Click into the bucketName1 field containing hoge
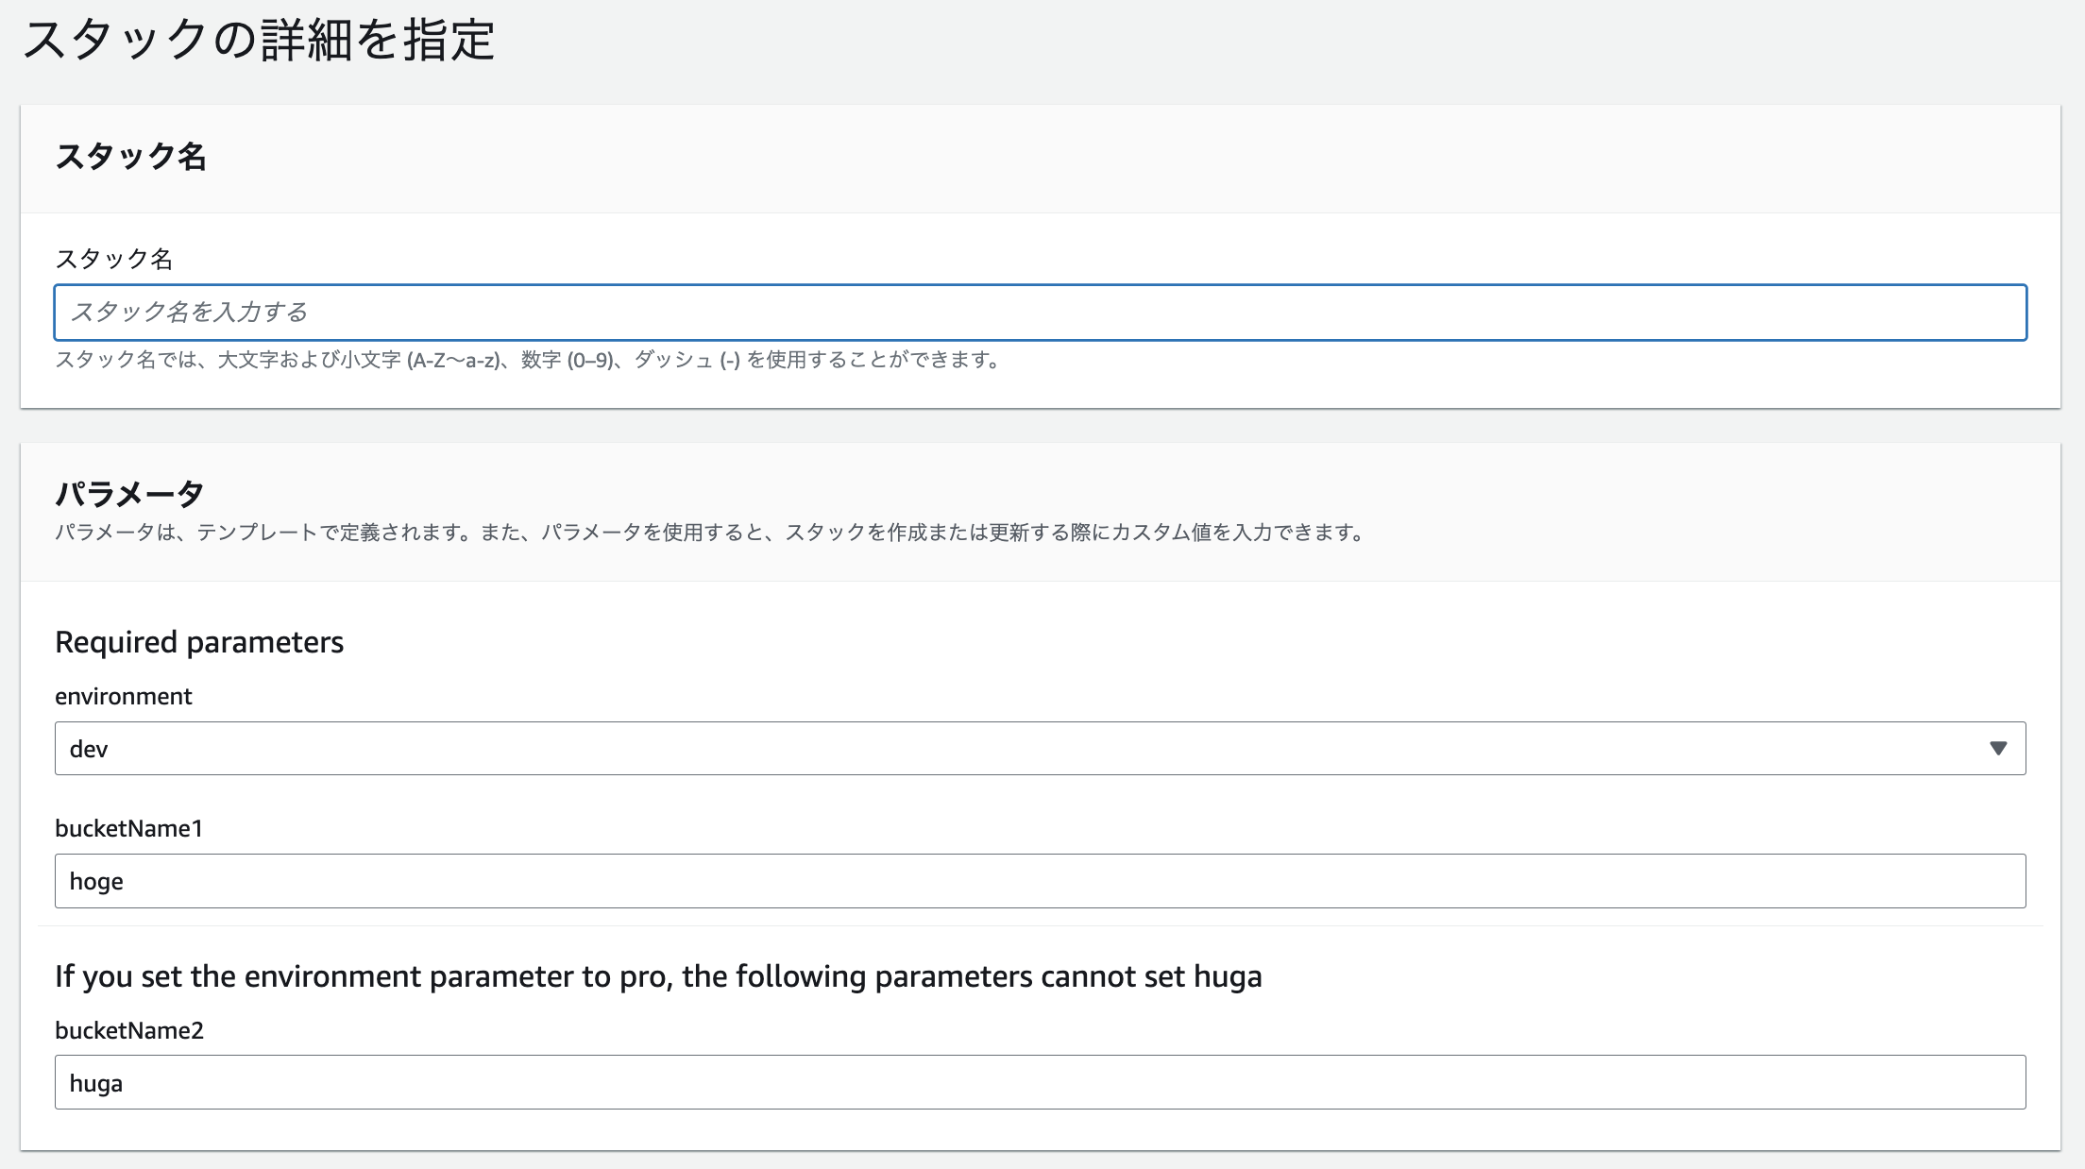Image resolution: width=2085 pixels, height=1169 pixels. point(1039,881)
